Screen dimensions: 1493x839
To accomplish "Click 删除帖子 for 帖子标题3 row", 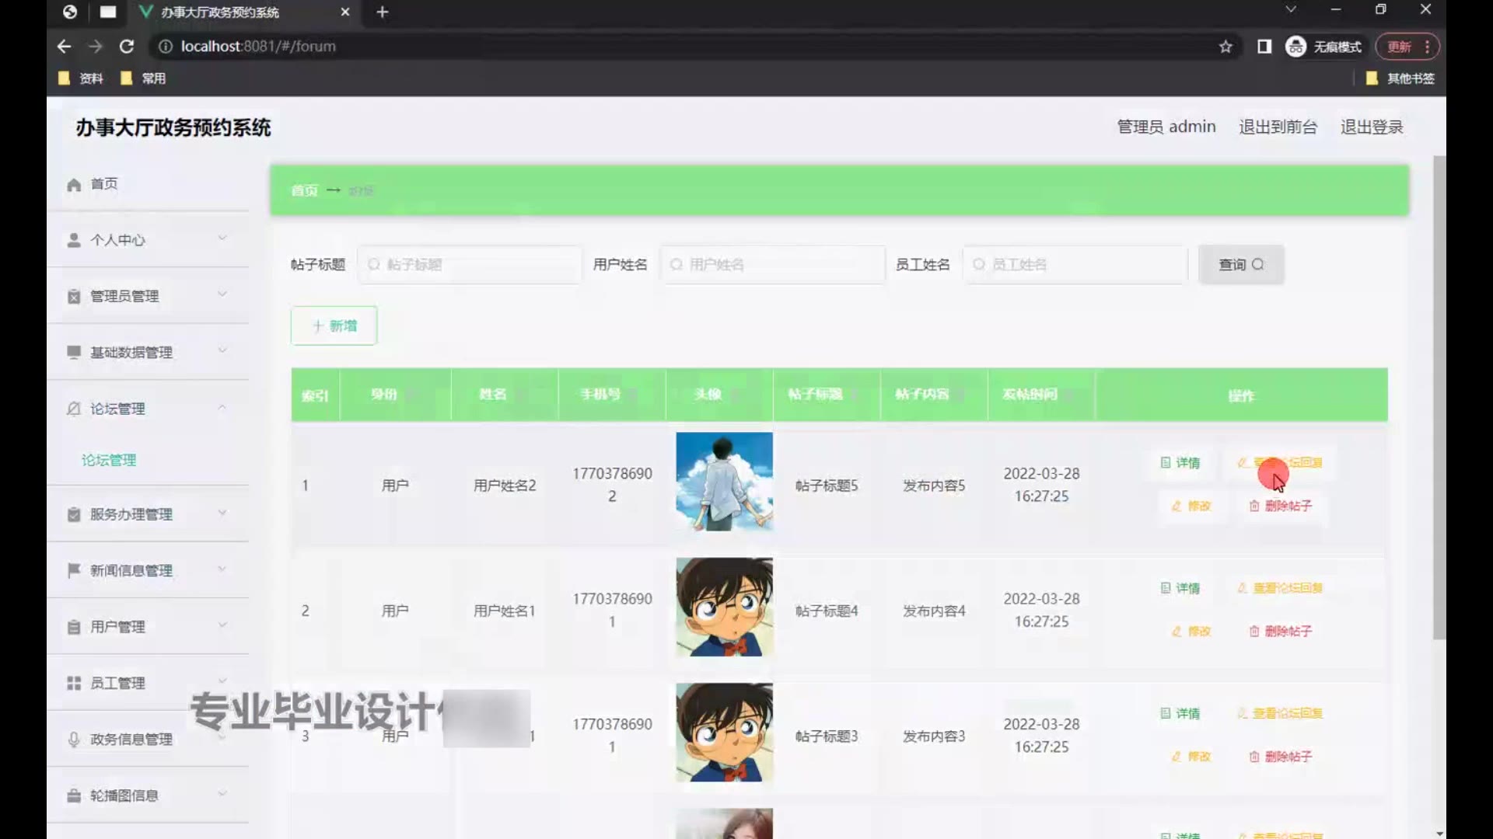I will (x=1280, y=757).
